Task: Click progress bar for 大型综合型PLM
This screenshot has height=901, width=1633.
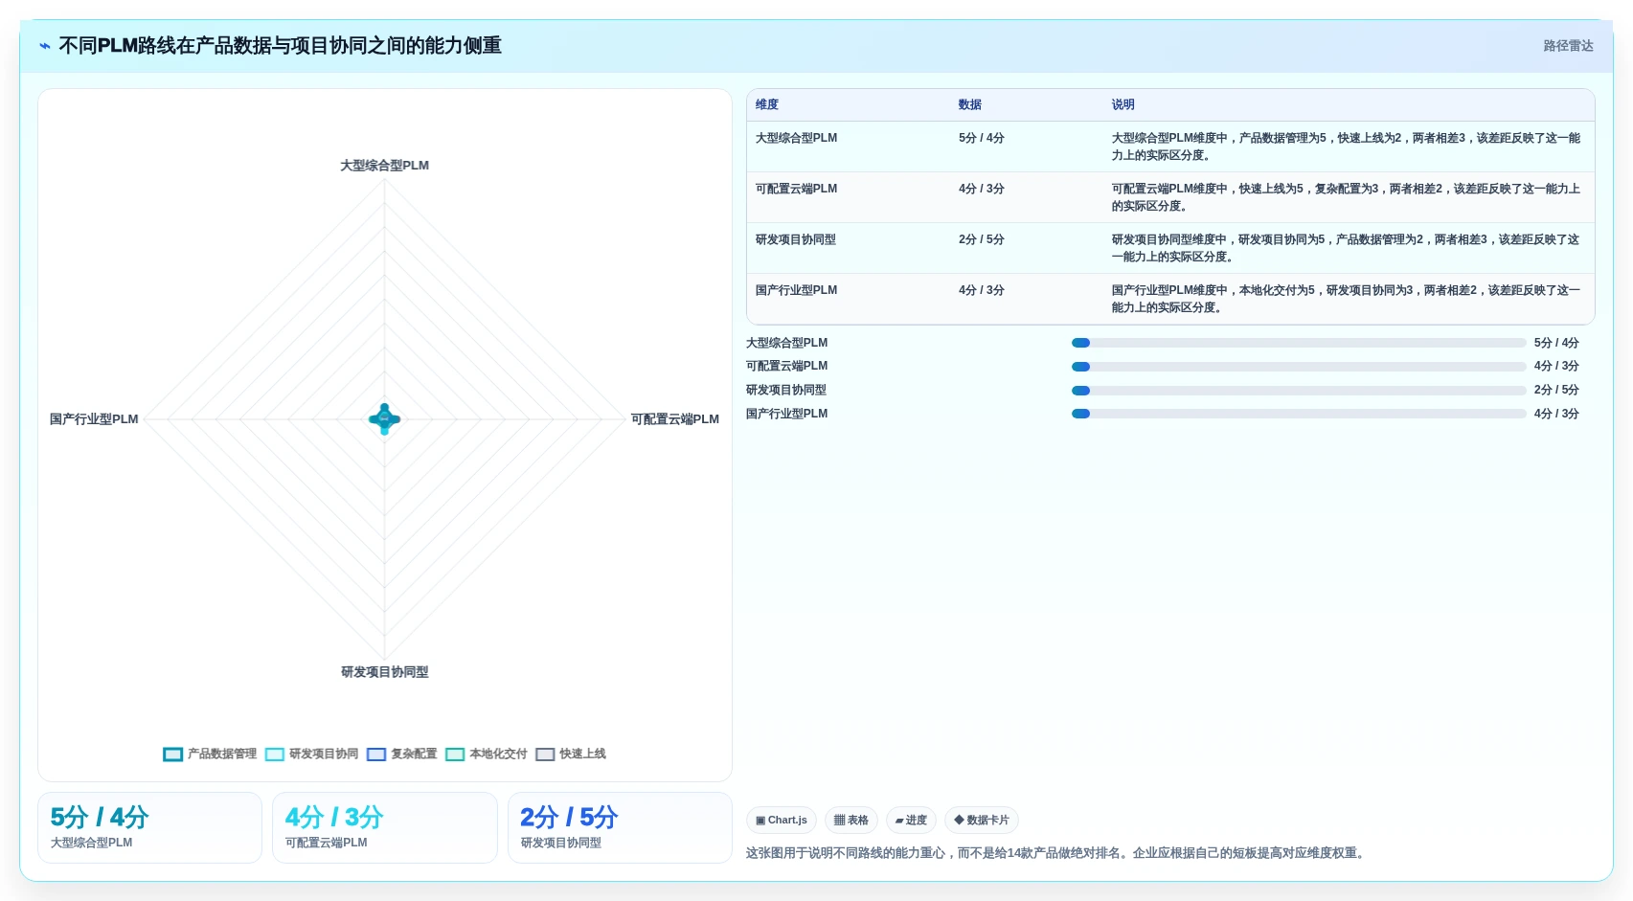Action: coord(1299,343)
